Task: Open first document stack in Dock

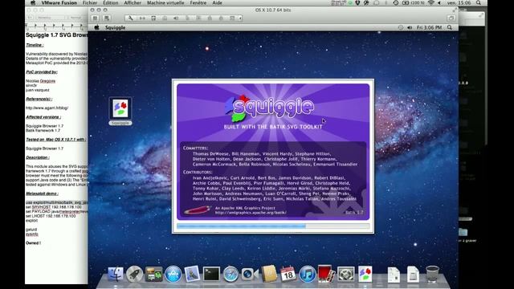Action: pyautogui.click(x=394, y=275)
